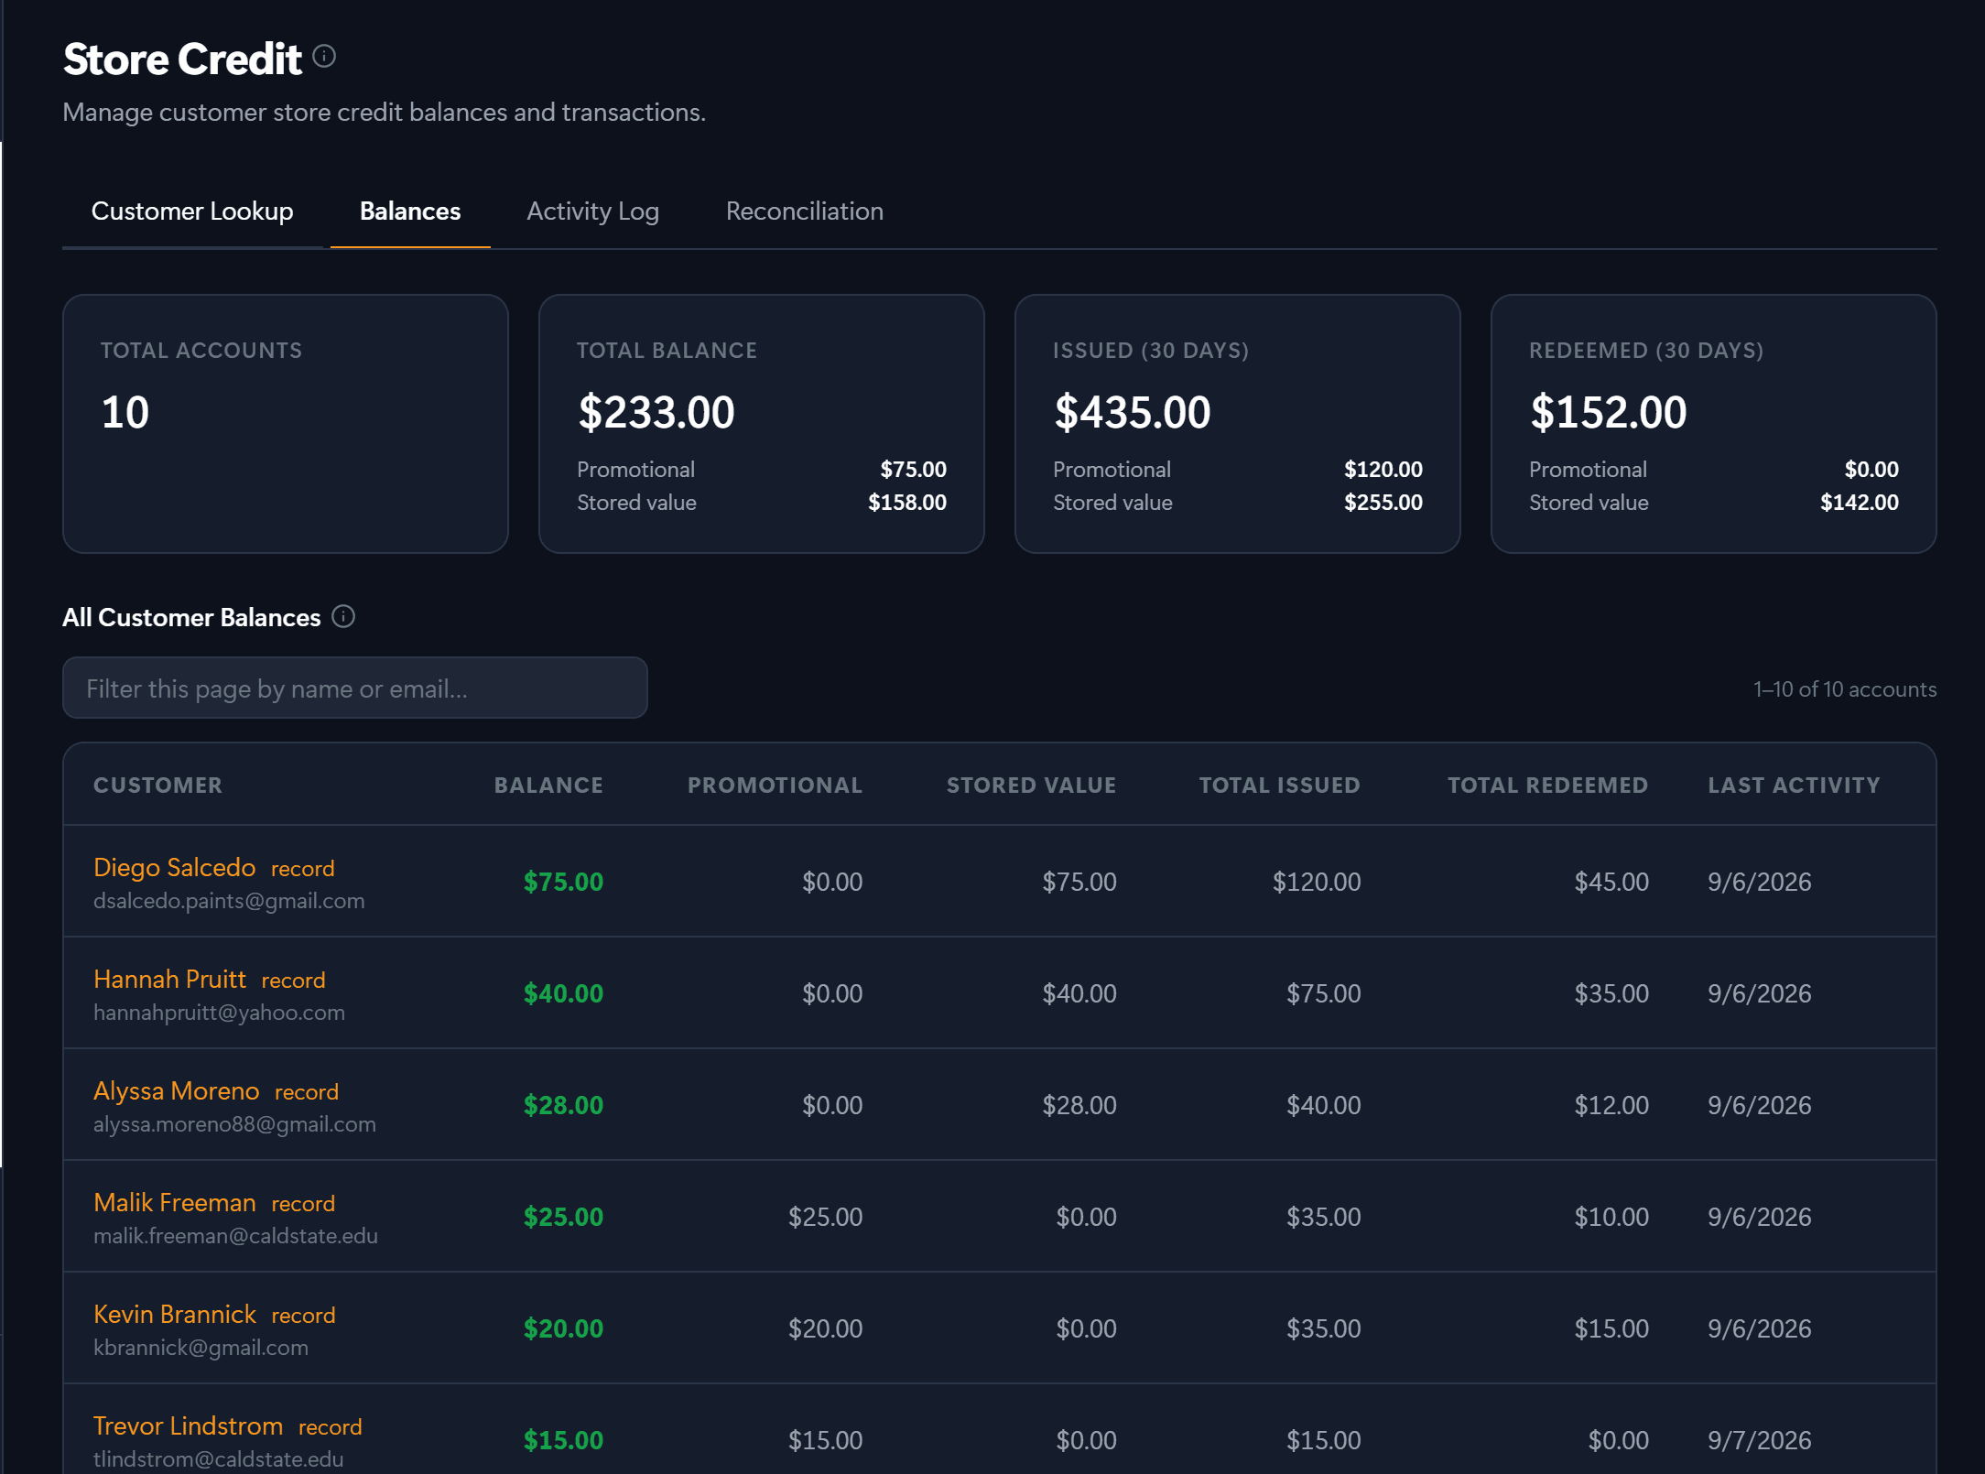Click Diego Salcedo's $120.00 total issued

(1317, 881)
